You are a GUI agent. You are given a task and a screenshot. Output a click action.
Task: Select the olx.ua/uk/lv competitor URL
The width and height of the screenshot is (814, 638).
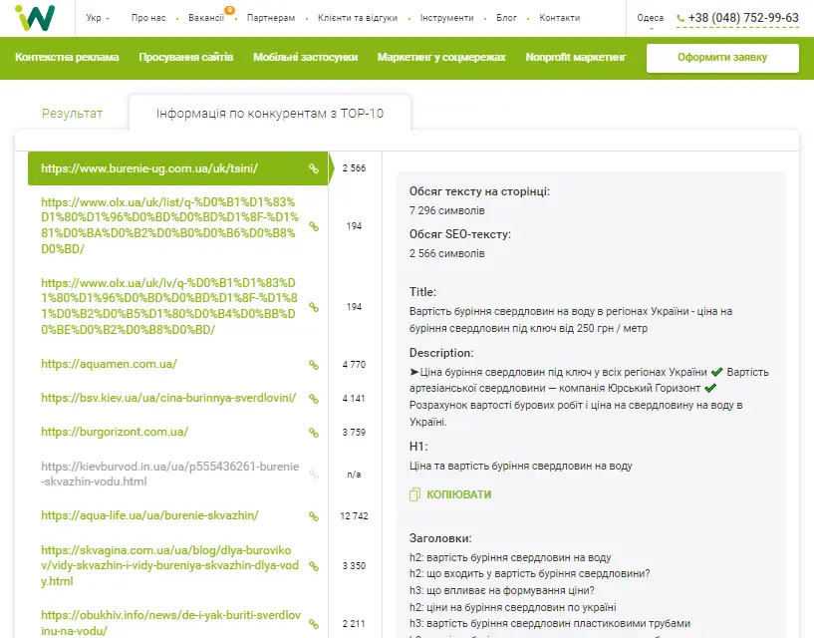point(169,306)
